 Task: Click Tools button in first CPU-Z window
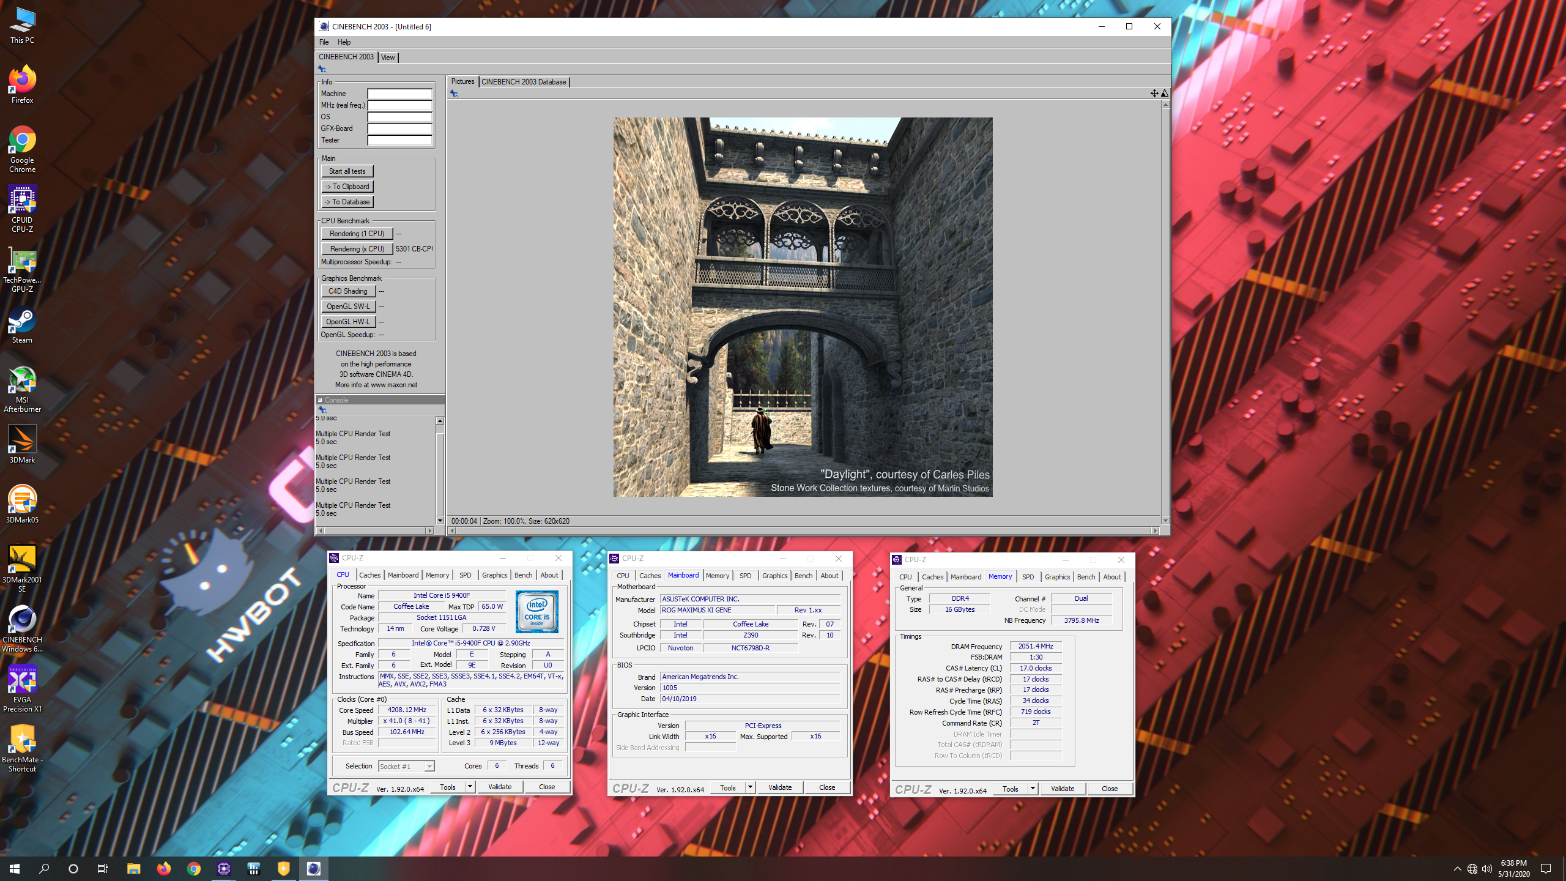448,787
